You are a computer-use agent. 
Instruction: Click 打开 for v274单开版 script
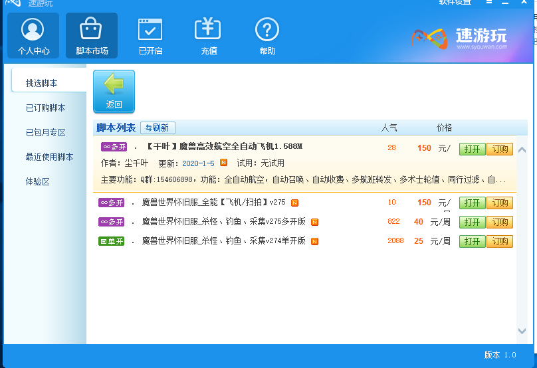[473, 241]
